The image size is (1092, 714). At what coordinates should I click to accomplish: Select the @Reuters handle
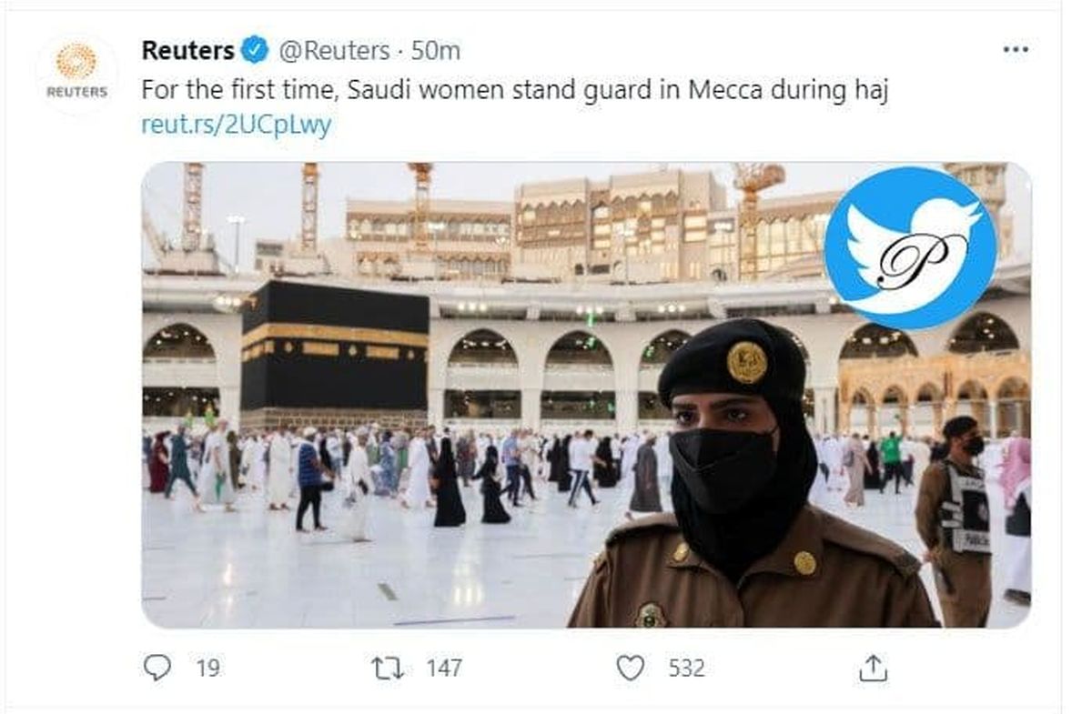pyautogui.click(x=333, y=50)
